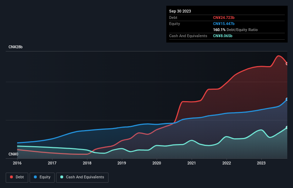The width and height of the screenshot is (293, 188).
Task: Click the CN¥15.447b equity value
Action: [224, 24]
